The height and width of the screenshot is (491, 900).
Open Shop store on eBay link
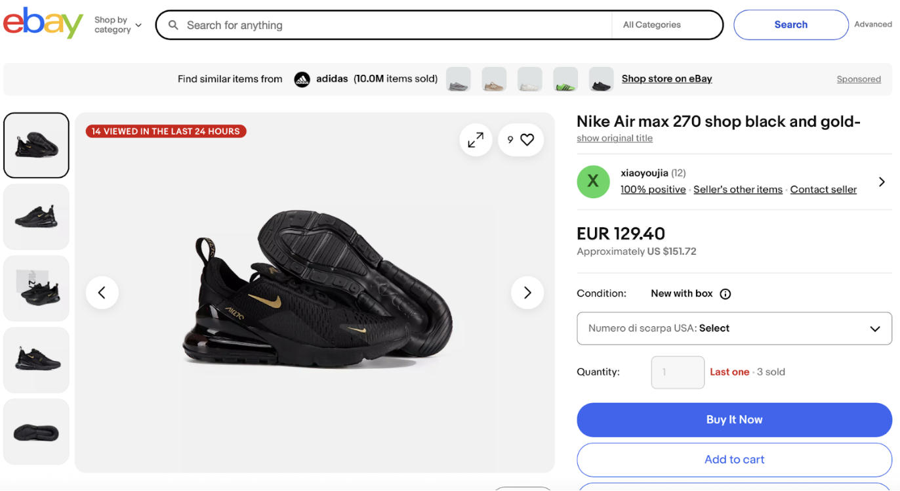[x=666, y=79]
